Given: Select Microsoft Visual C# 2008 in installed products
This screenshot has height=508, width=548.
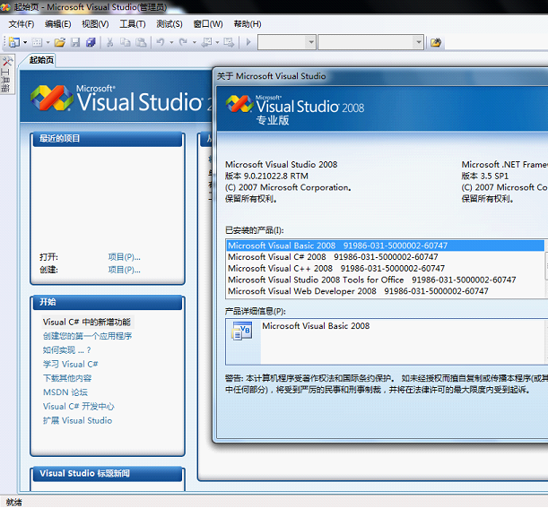Looking at the screenshot, I should coord(385,257).
